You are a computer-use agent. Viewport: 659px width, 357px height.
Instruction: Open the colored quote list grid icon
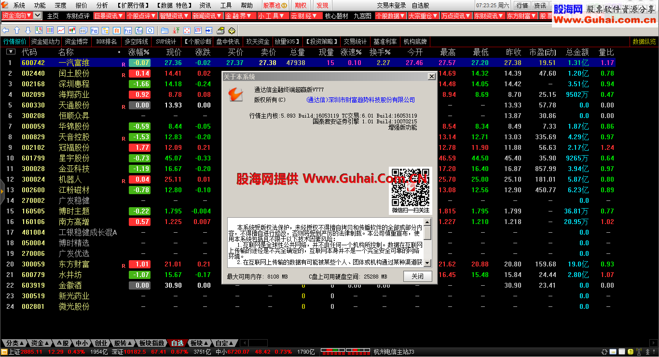coord(50,30)
